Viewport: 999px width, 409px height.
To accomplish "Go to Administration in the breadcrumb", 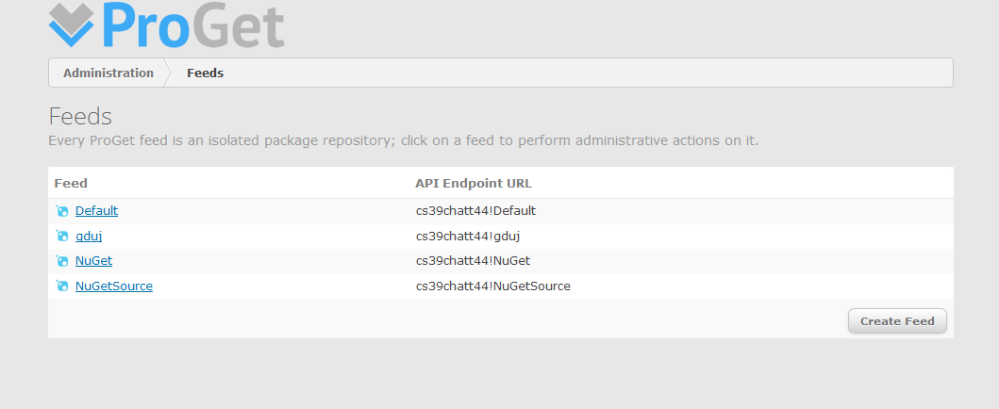I will coord(108,73).
